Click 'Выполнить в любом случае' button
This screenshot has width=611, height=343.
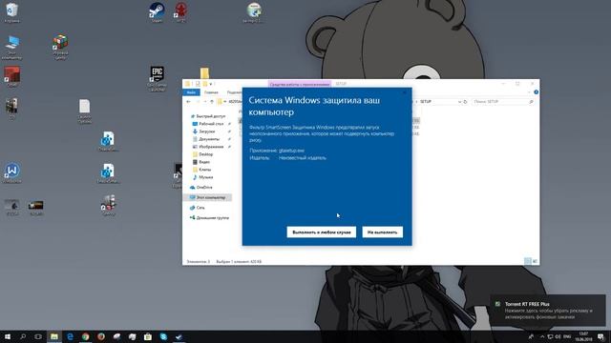click(321, 232)
